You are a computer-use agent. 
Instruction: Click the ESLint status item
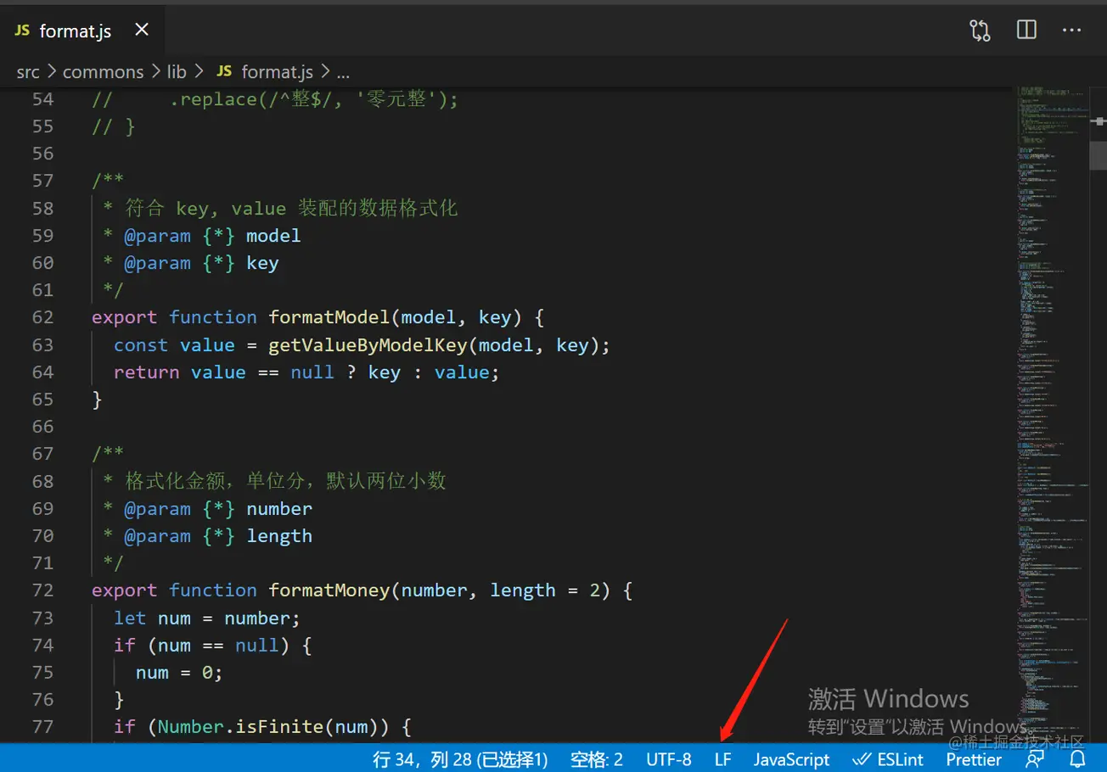(888, 759)
